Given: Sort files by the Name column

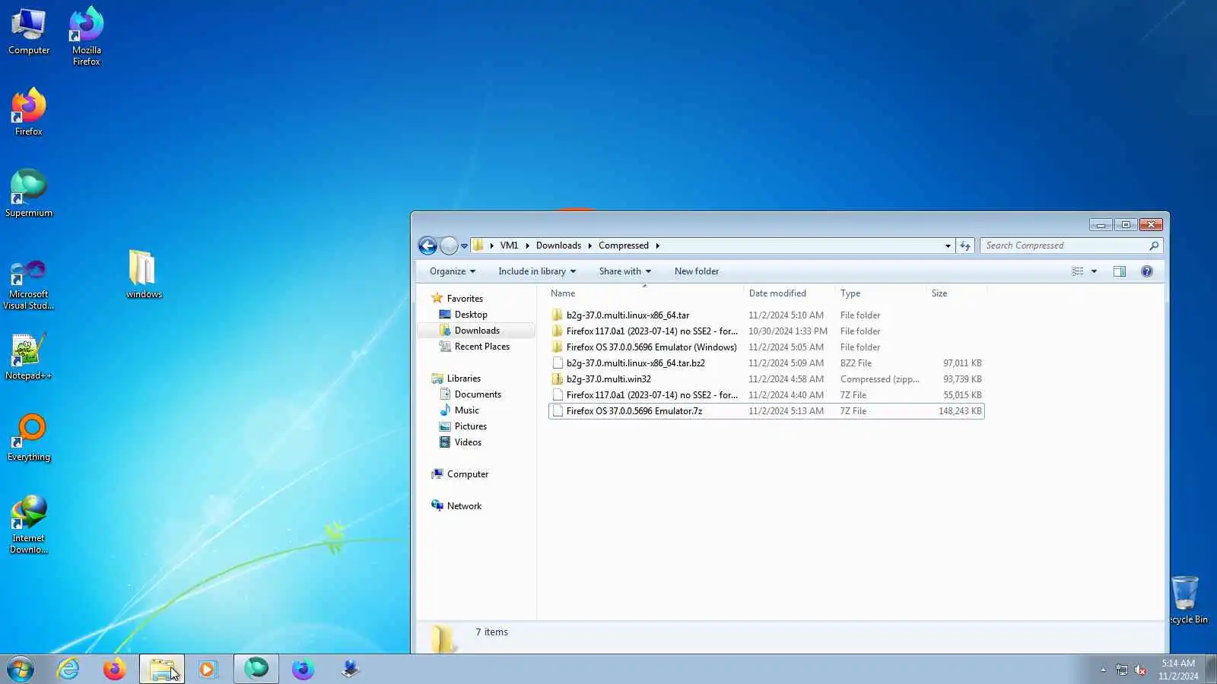Looking at the screenshot, I should tap(645, 293).
